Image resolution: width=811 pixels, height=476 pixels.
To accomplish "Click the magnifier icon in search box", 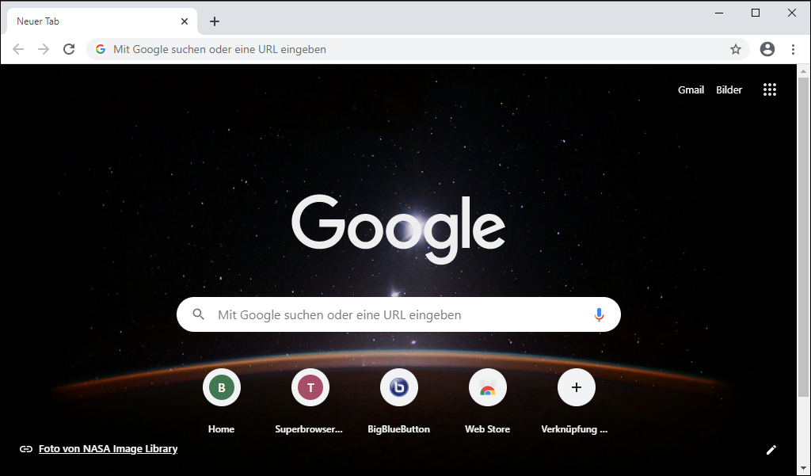I will point(199,314).
